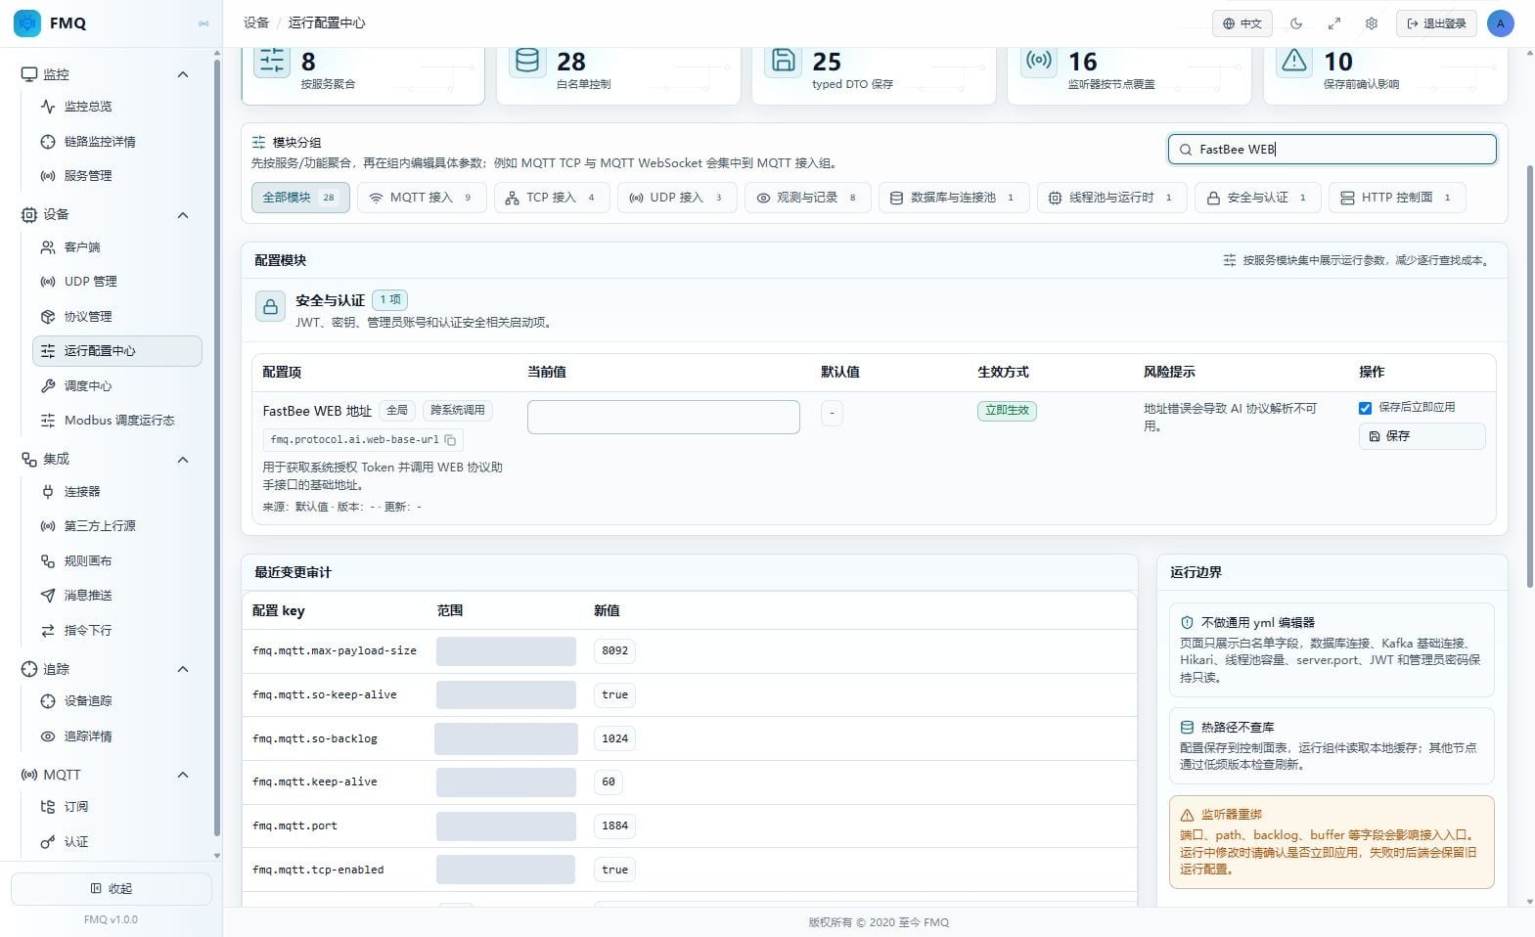Click the sidebar vertical scrollbar
1535x937 pixels.
pyautogui.click(x=216, y=450)
